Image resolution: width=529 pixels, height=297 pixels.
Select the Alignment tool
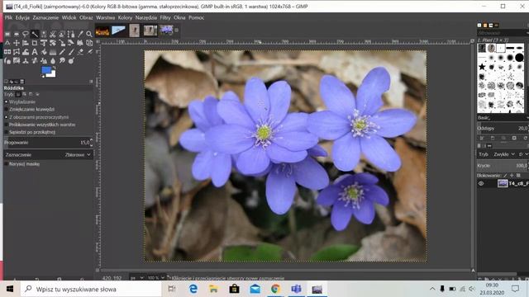pyautogui.click(x=26, y=43)
